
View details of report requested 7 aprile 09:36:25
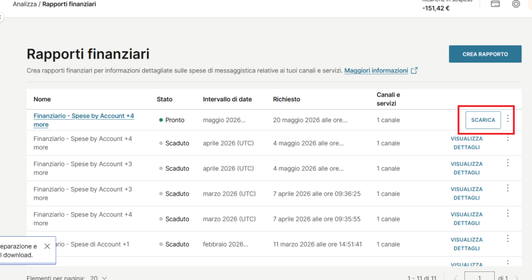(467, 194)
